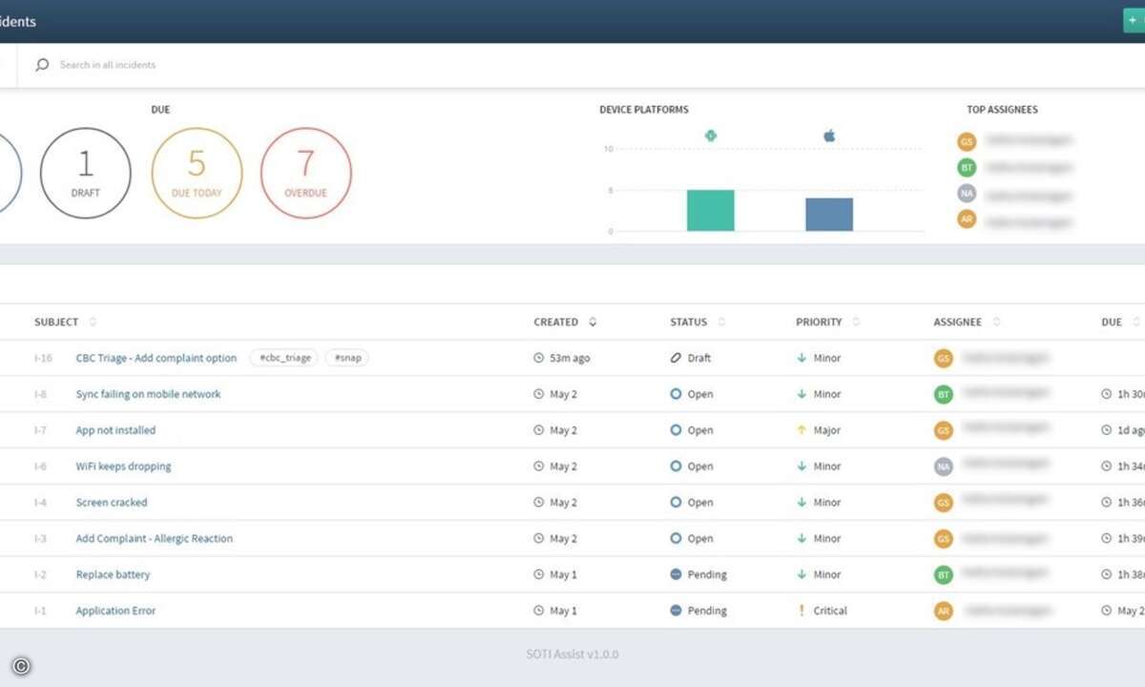Viewport: 1145px width, 687px height.
Task: Click 'Minor' priority text for Allergic Reaction row
Action: pyautogui.click(x=827, y=539)
